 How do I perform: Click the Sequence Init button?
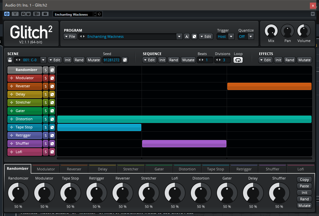162,60
